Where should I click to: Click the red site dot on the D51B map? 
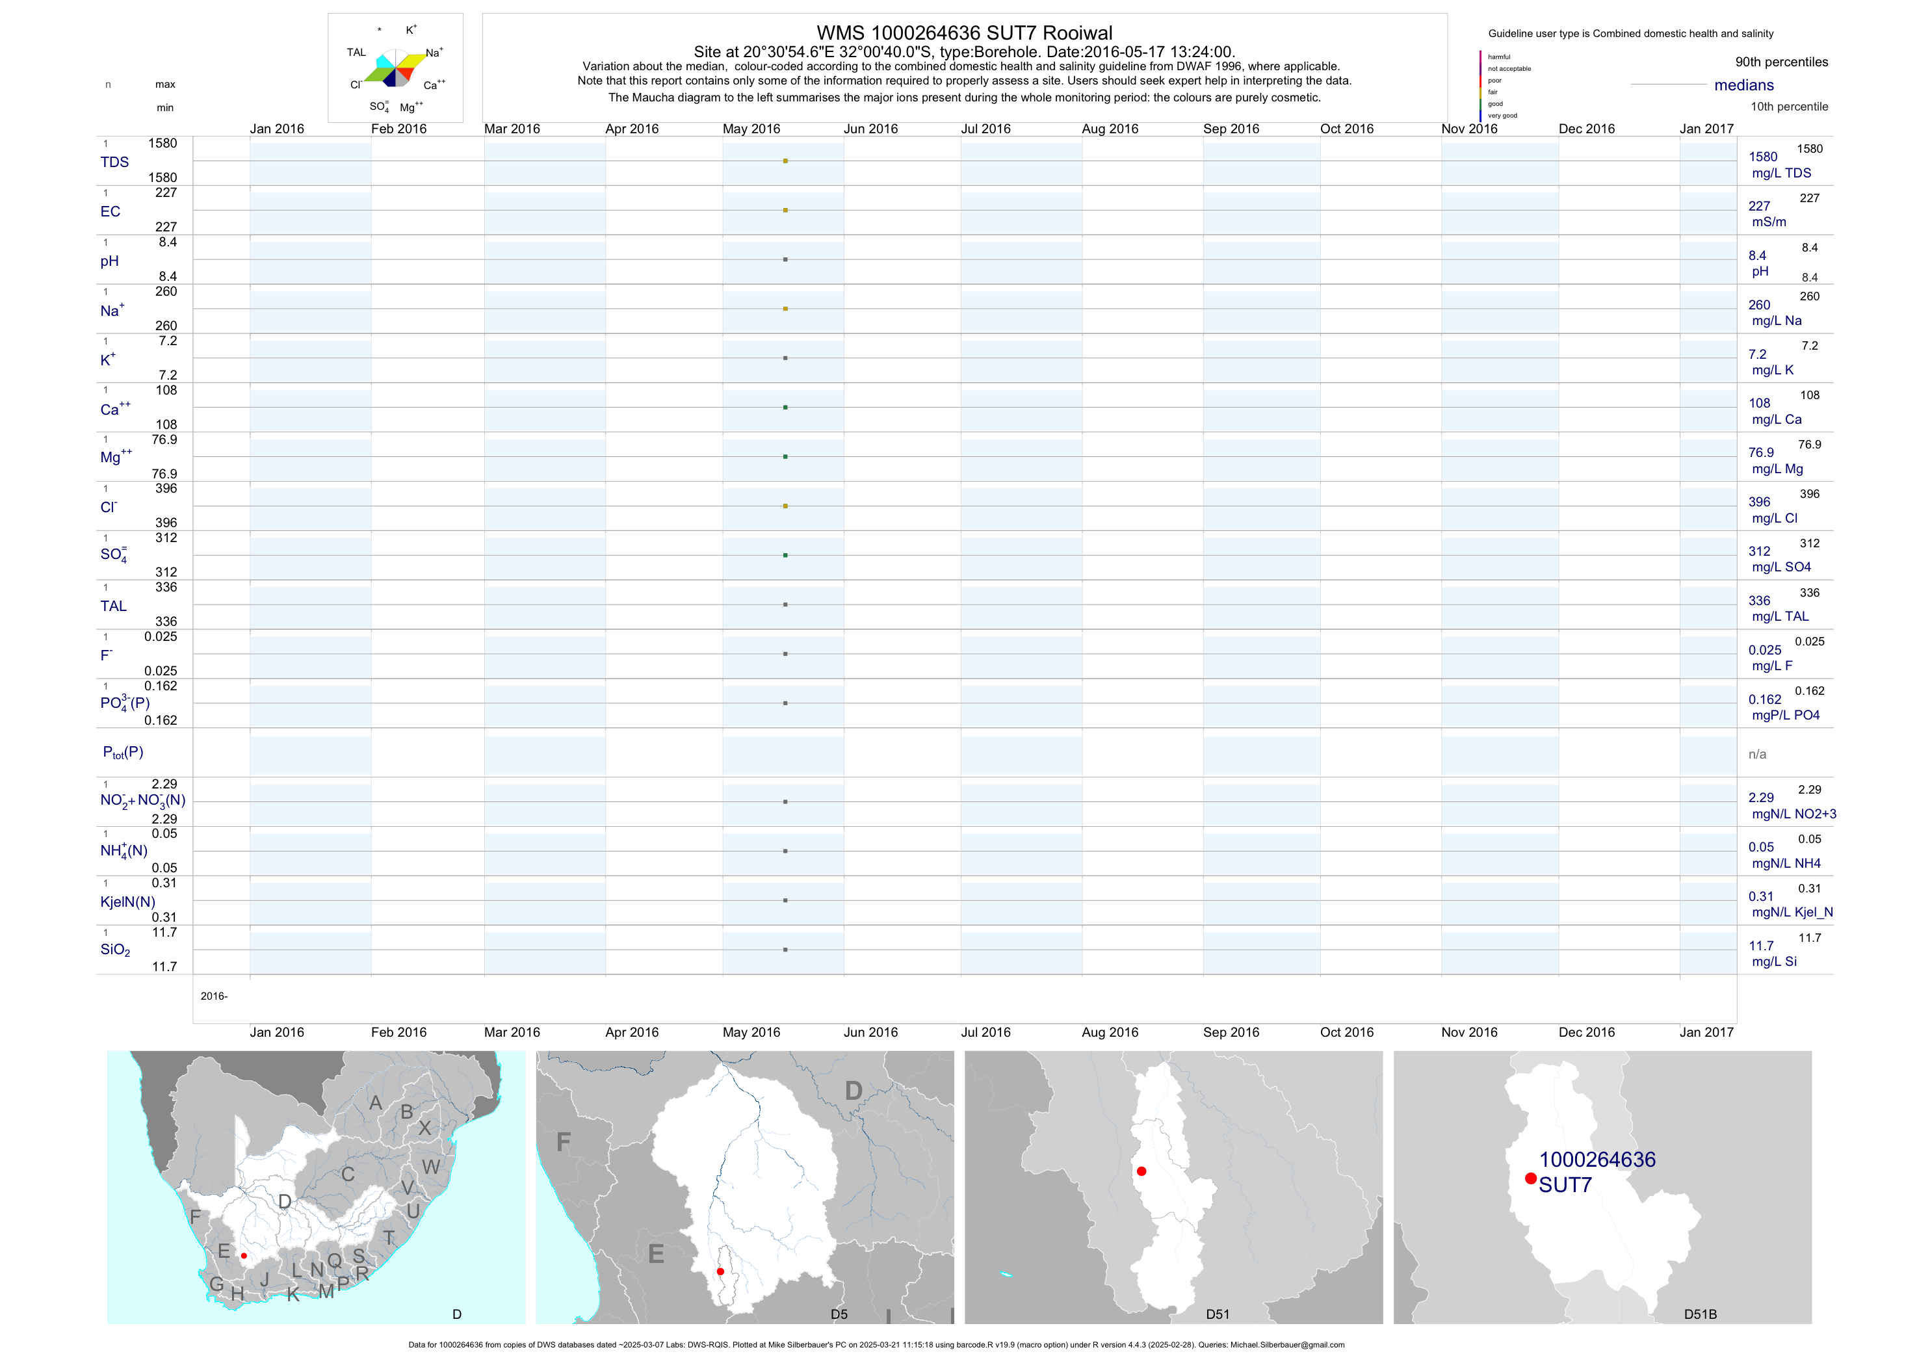click(1531, 1178)
